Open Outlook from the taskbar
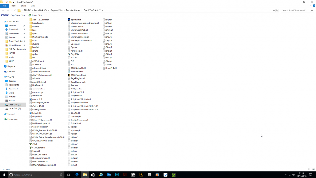This screenshot has width=316, height=178. click(x=109, y=175)
